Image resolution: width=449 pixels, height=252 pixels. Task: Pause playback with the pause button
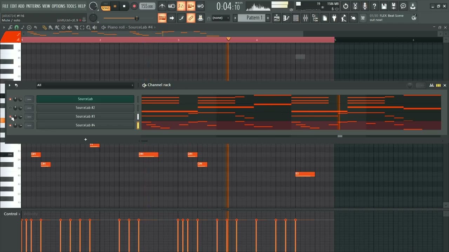(x=115, y=6)
